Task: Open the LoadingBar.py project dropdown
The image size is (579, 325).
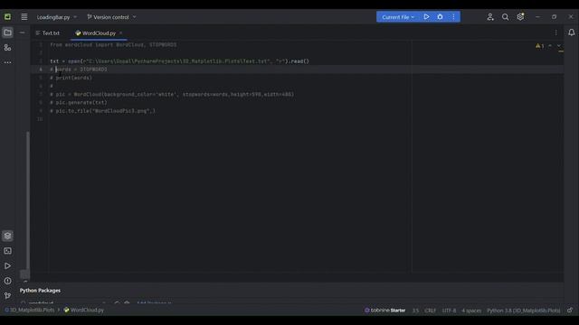Action: click(x=56, y=17)
